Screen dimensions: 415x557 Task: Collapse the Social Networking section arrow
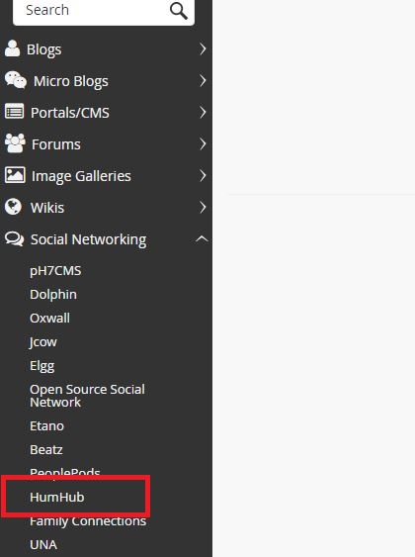pos(202,238)
